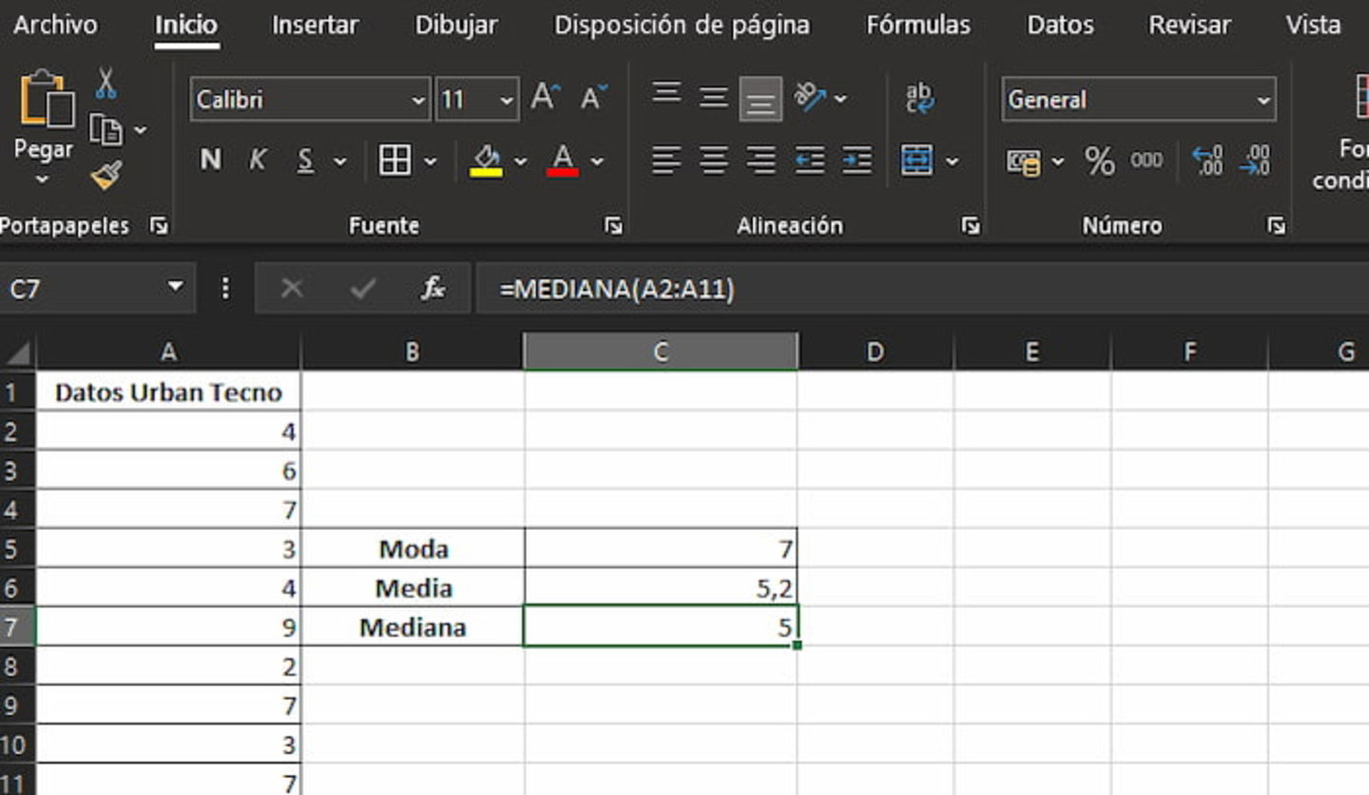This screenshot has width=1369, height=795.
Task: Click the Select All corner triangle
Action: (x=18, y=353)
